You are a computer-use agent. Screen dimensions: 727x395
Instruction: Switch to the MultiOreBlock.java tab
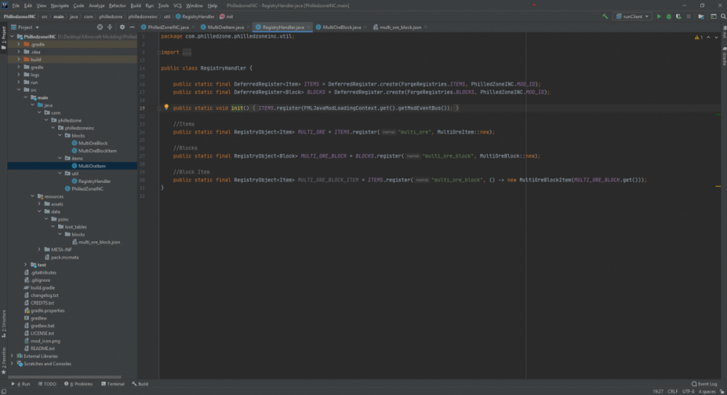point(341,28)
